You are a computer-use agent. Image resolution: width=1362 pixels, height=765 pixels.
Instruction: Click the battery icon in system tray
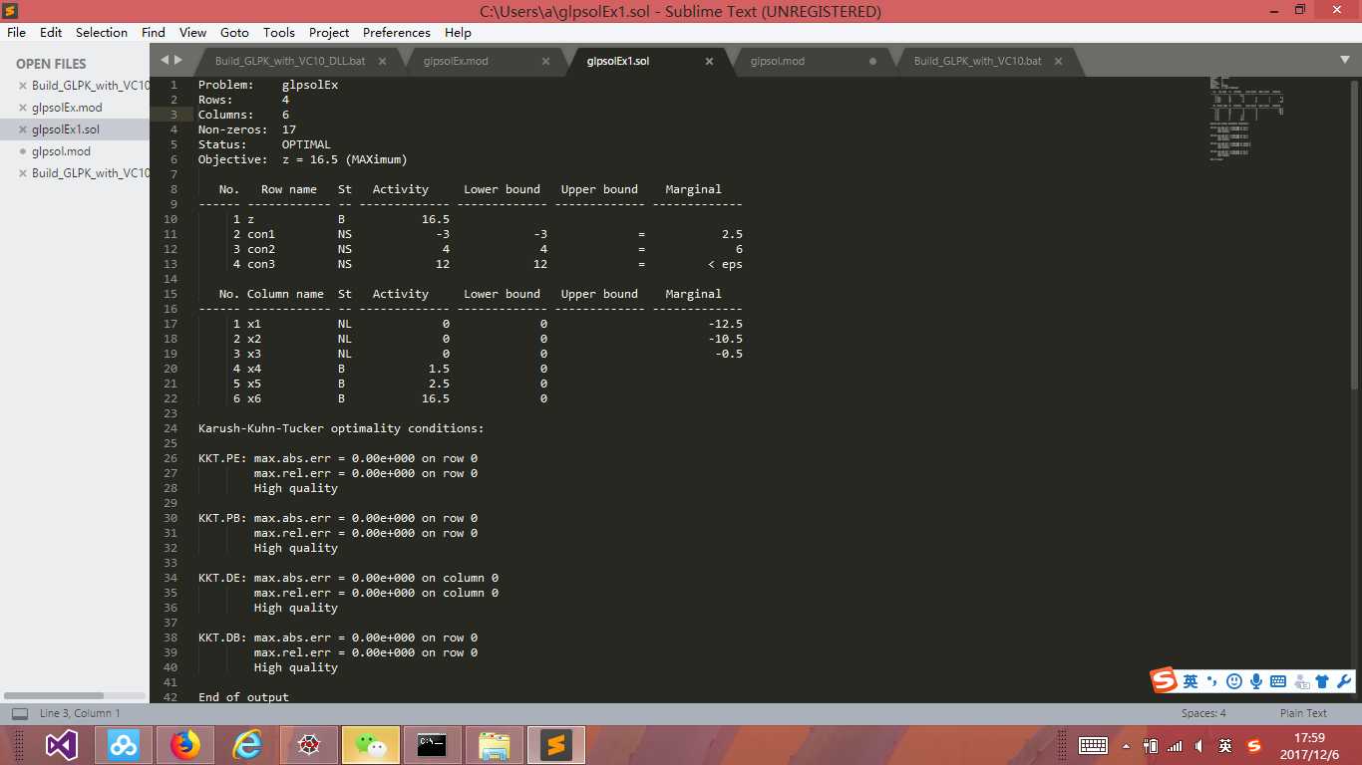[x=1151, y=746]
